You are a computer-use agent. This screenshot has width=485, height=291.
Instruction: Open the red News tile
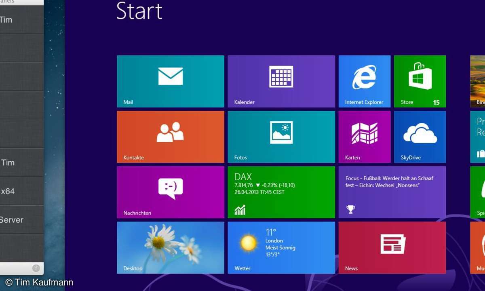(x=392, y=247)
